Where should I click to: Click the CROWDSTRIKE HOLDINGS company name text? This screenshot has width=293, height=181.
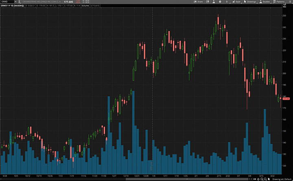[x=42, y=2]
